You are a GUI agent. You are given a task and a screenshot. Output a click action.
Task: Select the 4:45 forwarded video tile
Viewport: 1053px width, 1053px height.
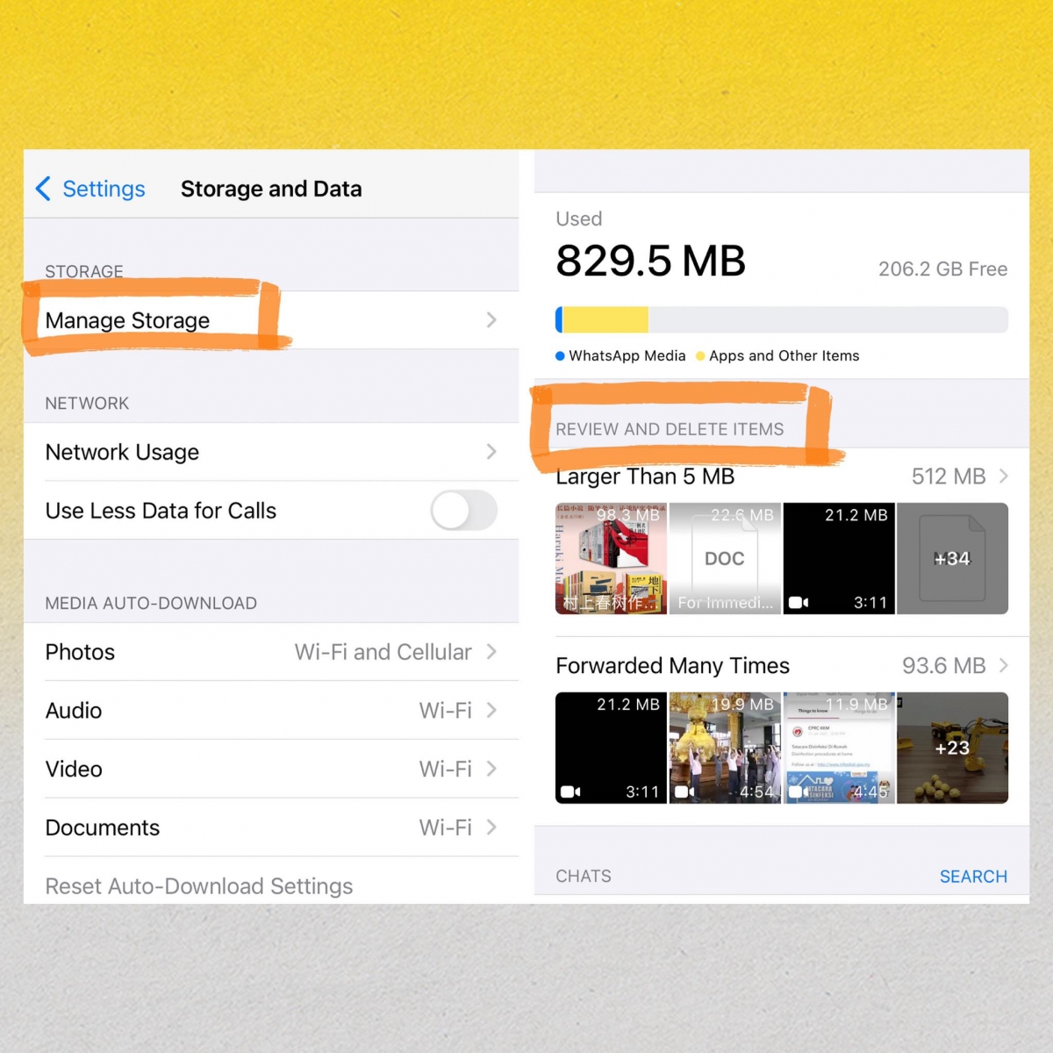(x=838, y=748)
